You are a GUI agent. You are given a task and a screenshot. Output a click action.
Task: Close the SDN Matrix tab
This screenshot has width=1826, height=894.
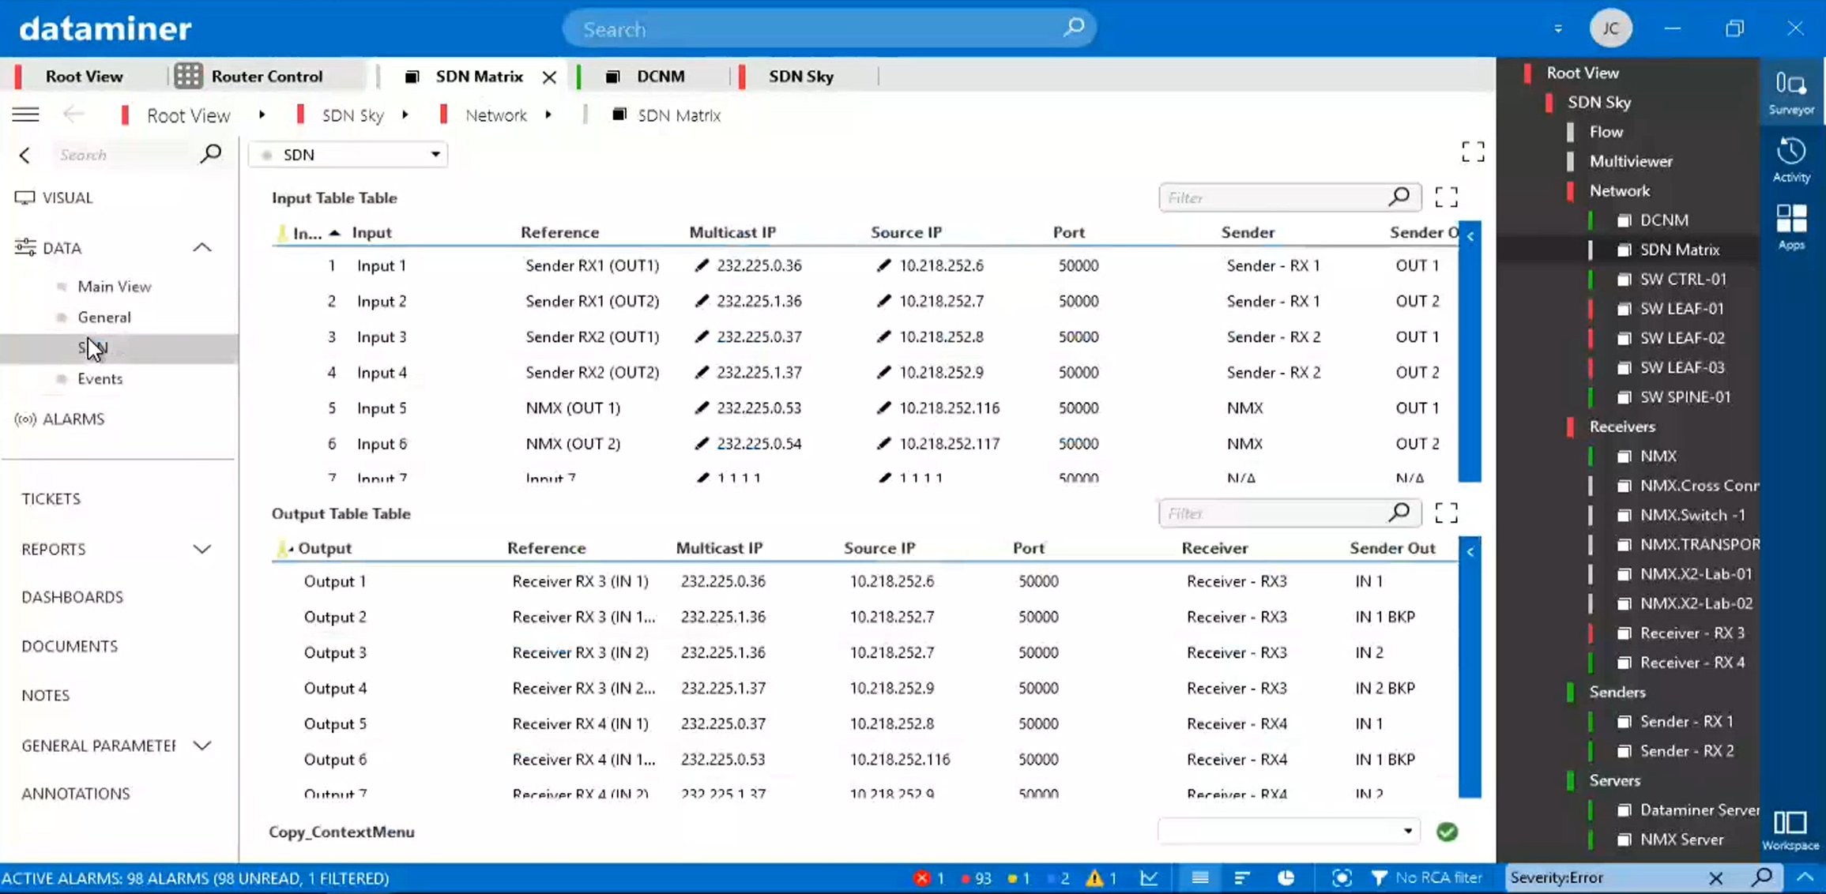point(549,77)
